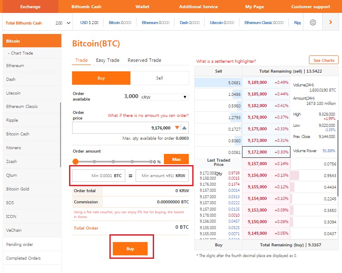The height and width of the screenshot is (273, 342).
Task: Select Qtum in the sidebar
Action: tap(32, 175)
